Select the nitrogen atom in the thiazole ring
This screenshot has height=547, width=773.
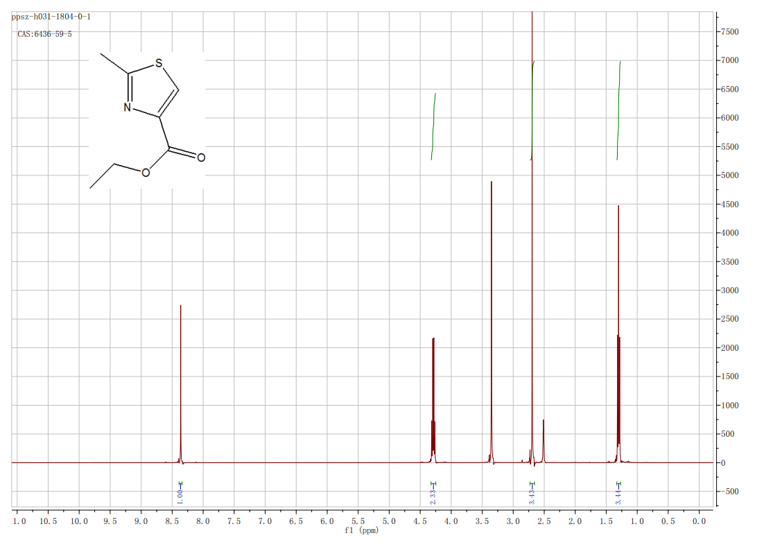[x=128, y=107]
